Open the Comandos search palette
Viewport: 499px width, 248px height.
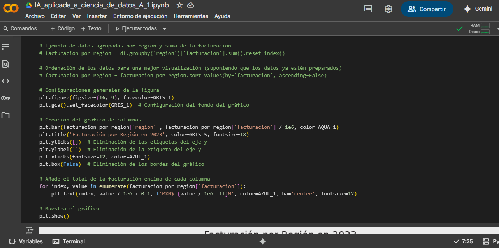click(x=20, y=28)
